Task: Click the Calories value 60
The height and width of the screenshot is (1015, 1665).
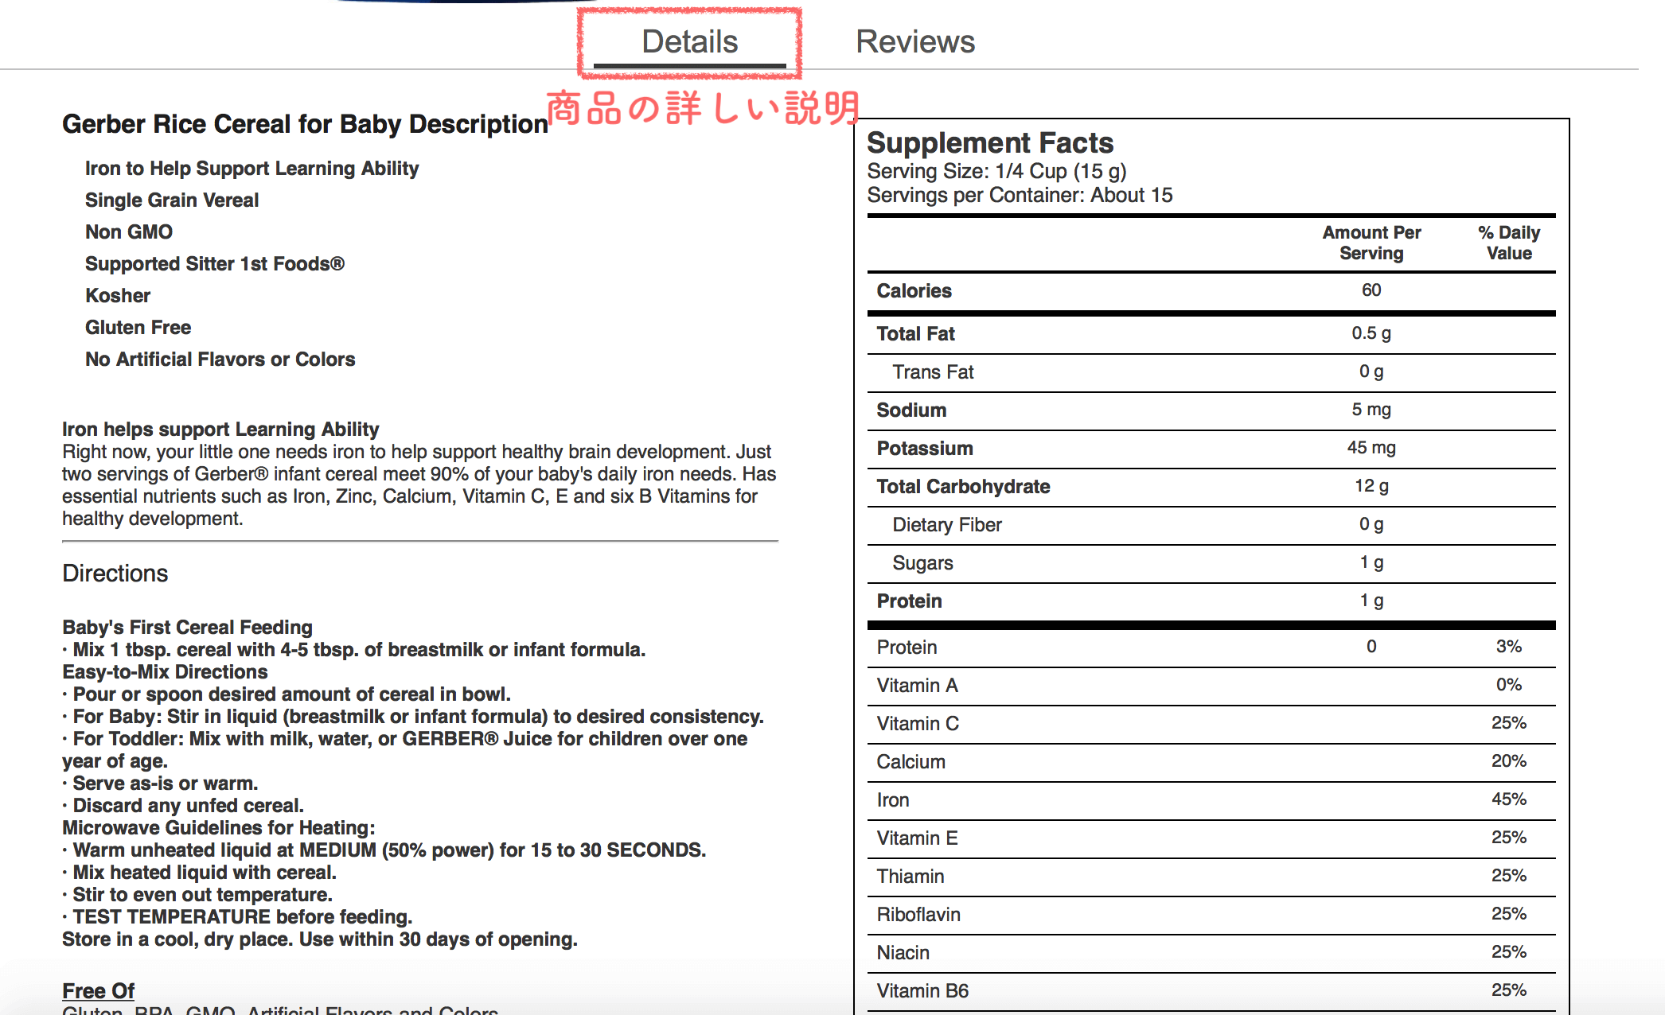Action: point(1371,290)
